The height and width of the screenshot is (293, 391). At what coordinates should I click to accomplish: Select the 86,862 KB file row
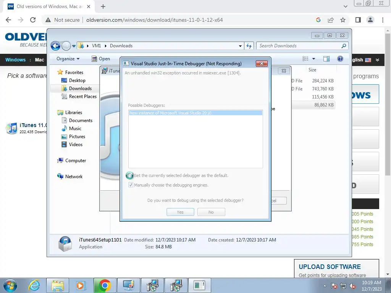[x=313, y=105]
